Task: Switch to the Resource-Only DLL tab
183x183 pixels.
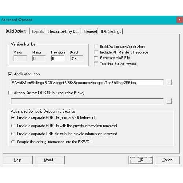Action: (x=64, y=31)
